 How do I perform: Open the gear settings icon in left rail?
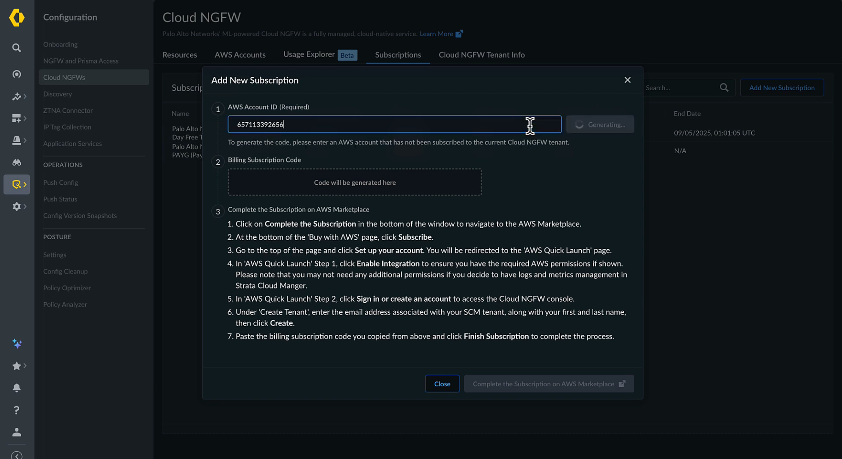pos(17,207)
